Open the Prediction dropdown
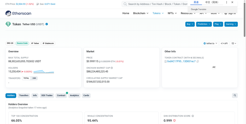This screenshot has height=124, width=246. [x=204, y=24]
